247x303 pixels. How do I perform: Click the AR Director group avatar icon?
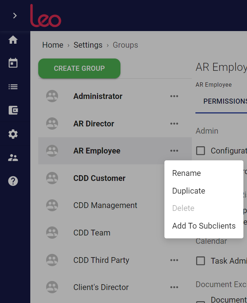tap(52, 124)
